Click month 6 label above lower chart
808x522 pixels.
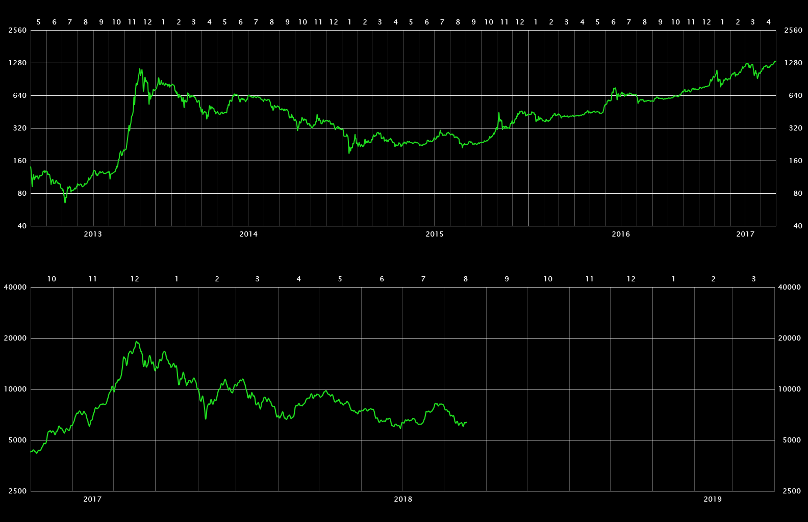382,279
